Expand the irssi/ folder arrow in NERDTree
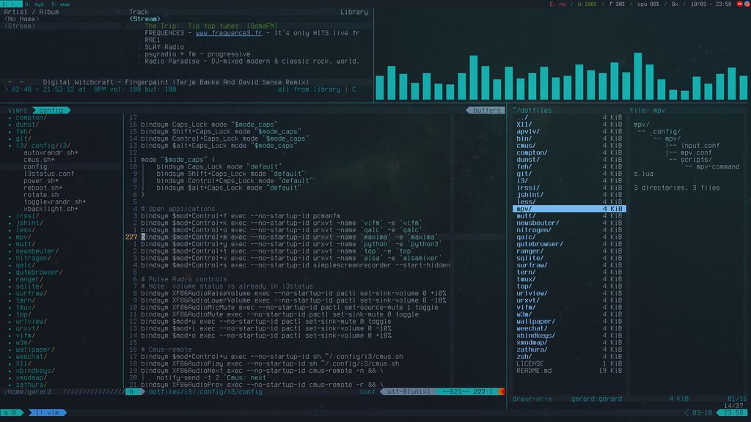Screen dimensions: 751x422 (10, 216)
